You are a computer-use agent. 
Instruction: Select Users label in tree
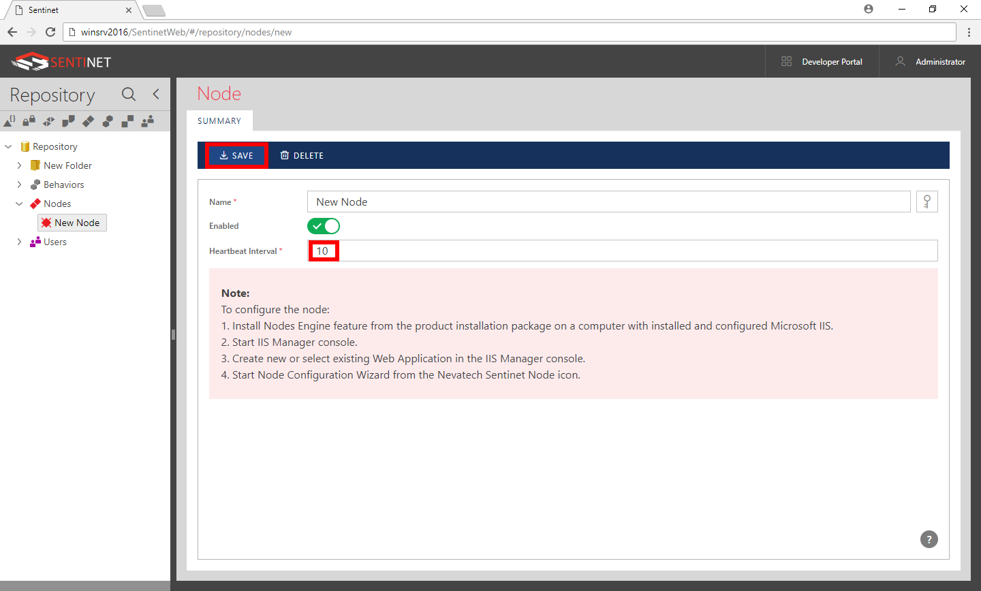tap(55, 242)
